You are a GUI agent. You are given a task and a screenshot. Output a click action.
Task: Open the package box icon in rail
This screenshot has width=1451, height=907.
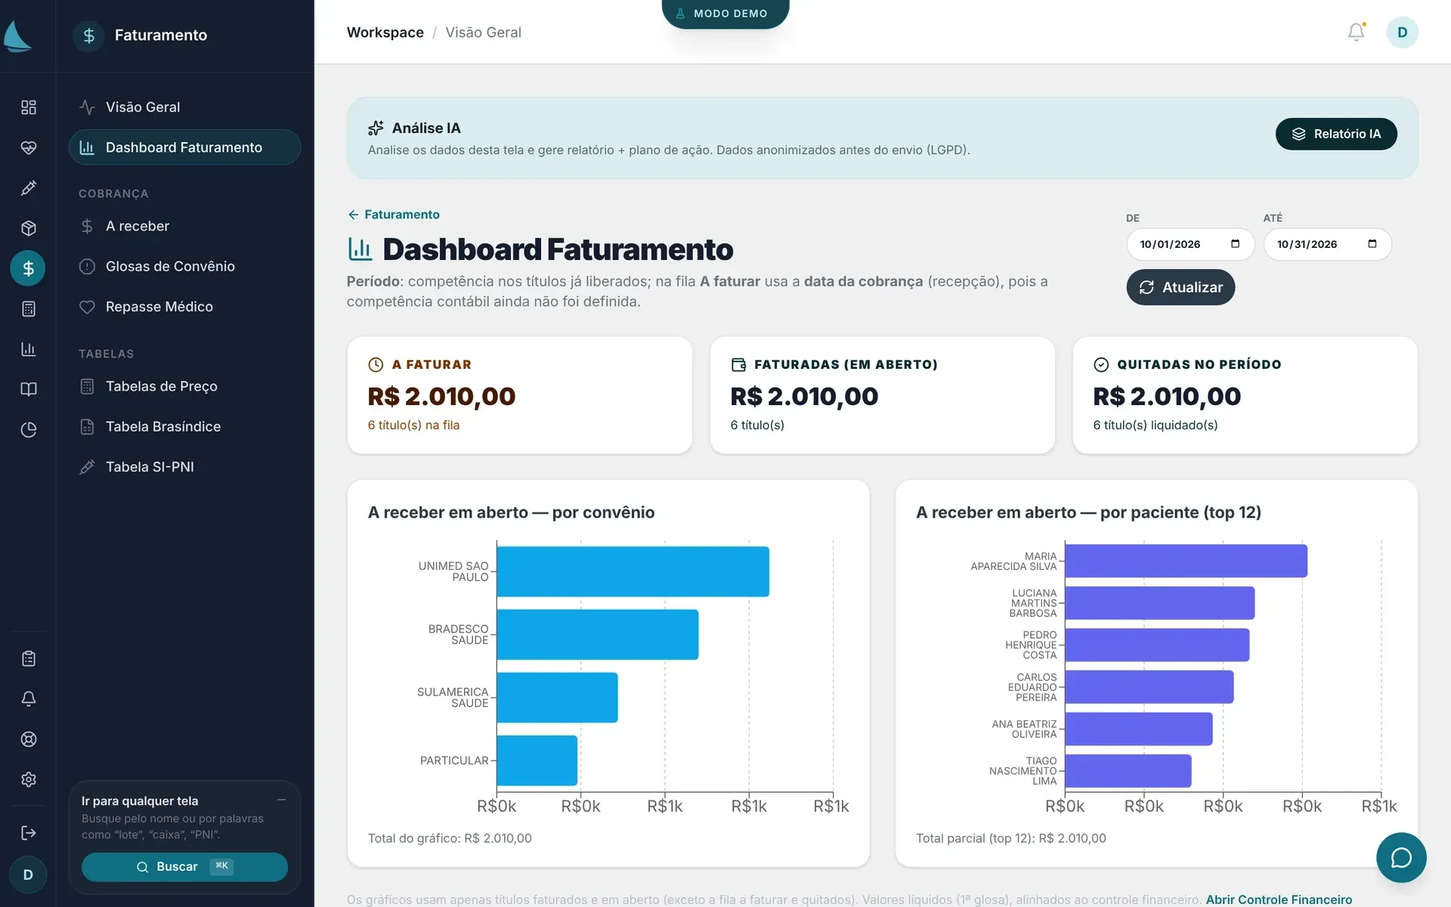tap(28, 228)
